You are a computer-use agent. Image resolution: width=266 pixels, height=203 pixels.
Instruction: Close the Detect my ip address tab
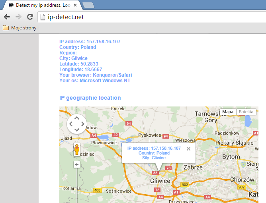[75, 5]
